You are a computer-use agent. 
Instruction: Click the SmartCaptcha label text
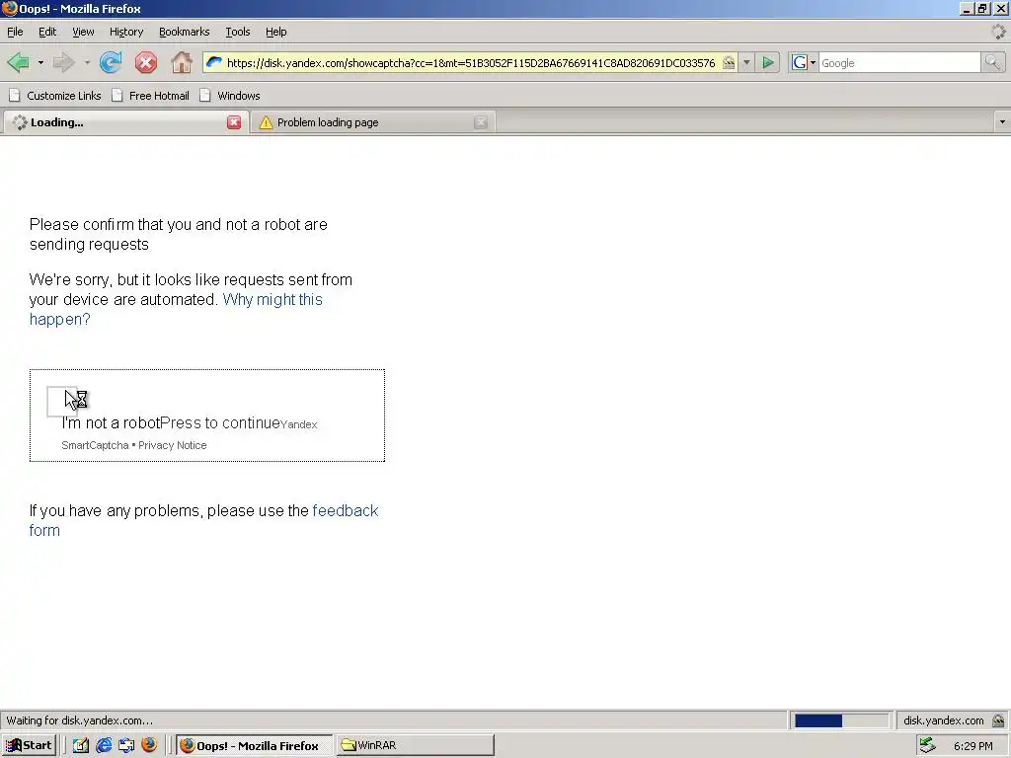click(x=95, y=445)
